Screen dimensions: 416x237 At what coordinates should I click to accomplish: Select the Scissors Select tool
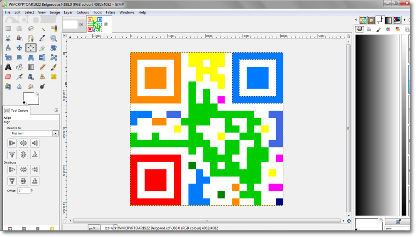coord(8,38)
